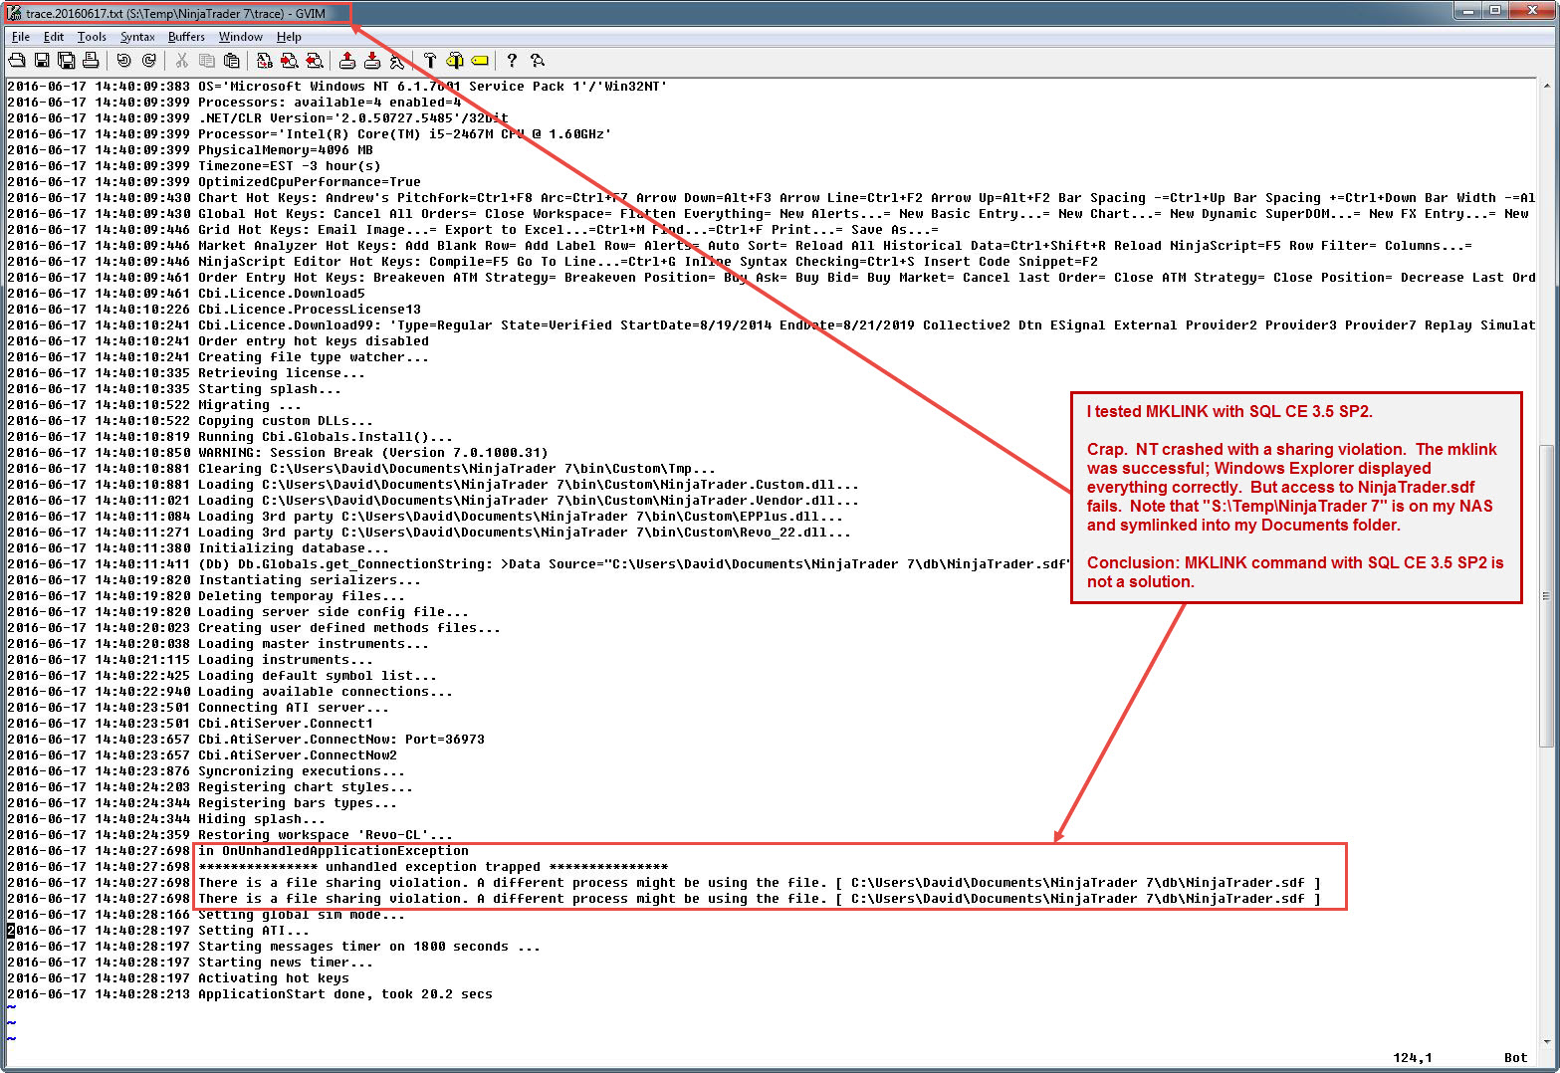The width and height of the screenshot is (1560, 1073).
Task: Print the trace file using printer icon
Action: click(91, 61)
